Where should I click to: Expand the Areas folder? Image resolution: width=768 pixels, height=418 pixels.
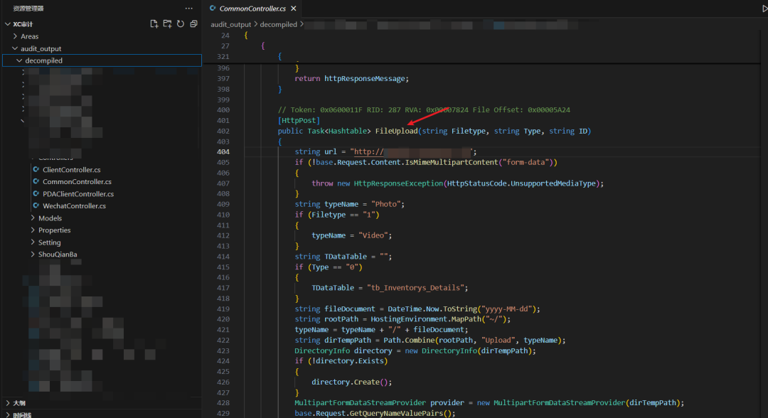click(15, 36)
